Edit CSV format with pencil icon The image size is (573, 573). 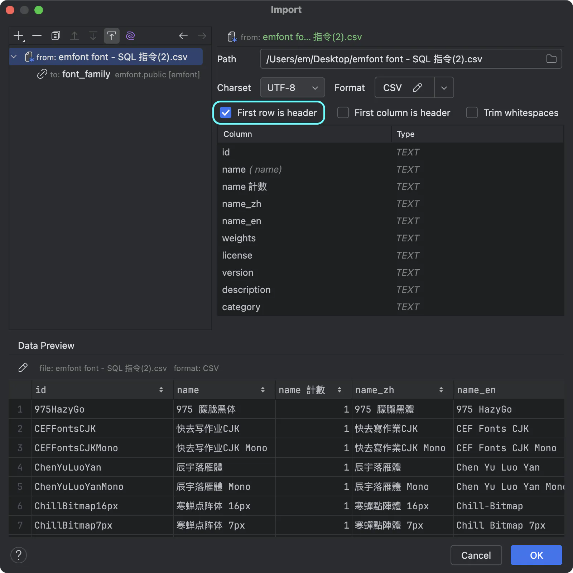pyautogui.click(x=418, y=87)
